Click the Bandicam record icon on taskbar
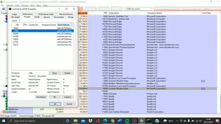This screenshot has width=221, height=124. coord(134,121)
